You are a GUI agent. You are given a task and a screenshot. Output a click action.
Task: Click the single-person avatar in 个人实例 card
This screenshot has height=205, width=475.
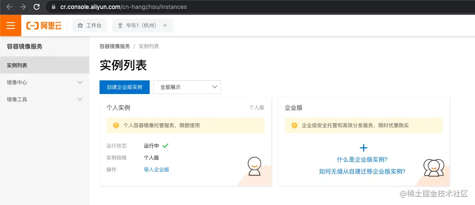coord(254,166)
